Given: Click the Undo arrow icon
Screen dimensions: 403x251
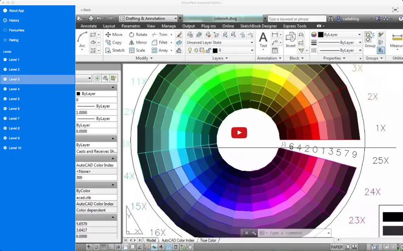Looking at the screenshot, I should click(99, 18).
